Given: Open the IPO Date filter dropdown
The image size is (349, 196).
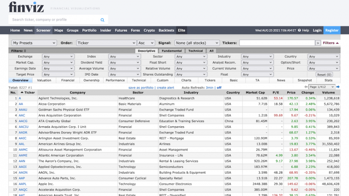Looking at the screenshot, I should tap(124, 75).
